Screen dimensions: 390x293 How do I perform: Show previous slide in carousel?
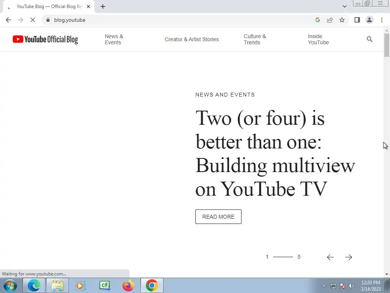tap(330, 257)
